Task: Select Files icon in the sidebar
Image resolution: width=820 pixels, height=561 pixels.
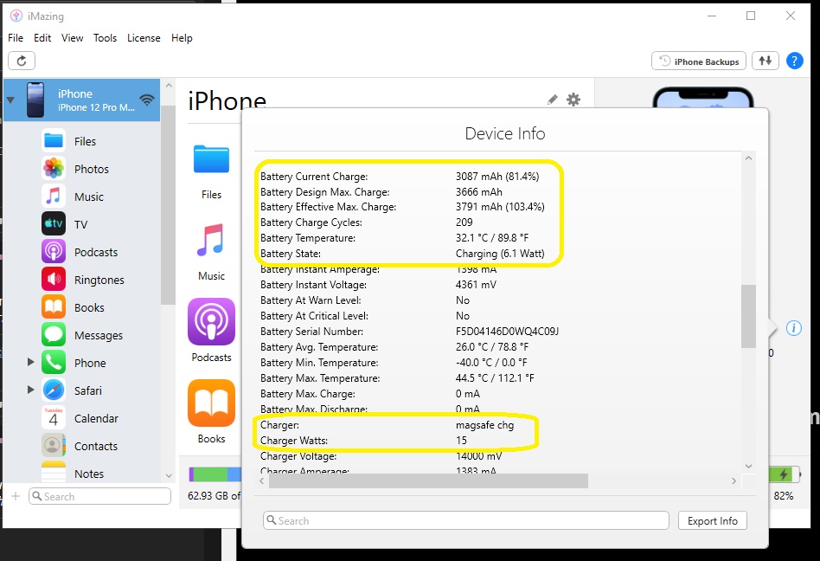Action: coord(54,141)
